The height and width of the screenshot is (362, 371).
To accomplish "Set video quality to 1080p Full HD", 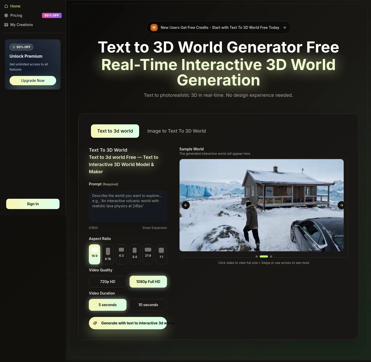I will click(148, 282).
